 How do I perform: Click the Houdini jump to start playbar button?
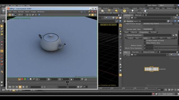(x=4, y=90)
